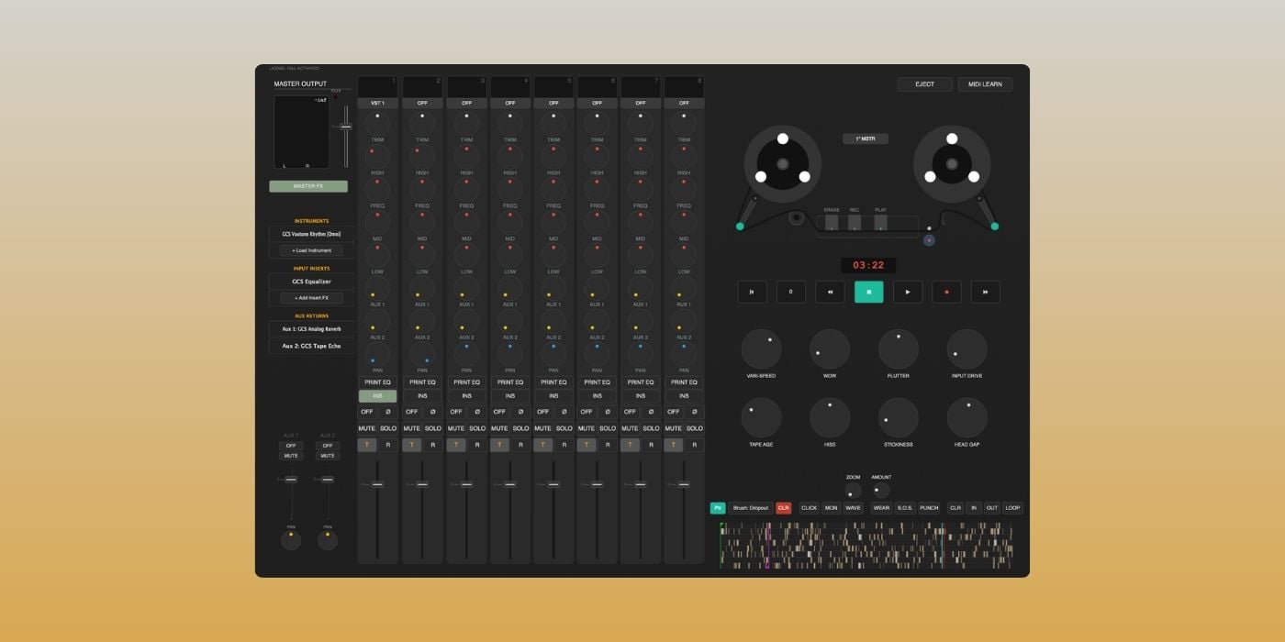Click the HEAD GAP knob
Image resolution: width=1285 pixels, height=642 pixels.
967,417
